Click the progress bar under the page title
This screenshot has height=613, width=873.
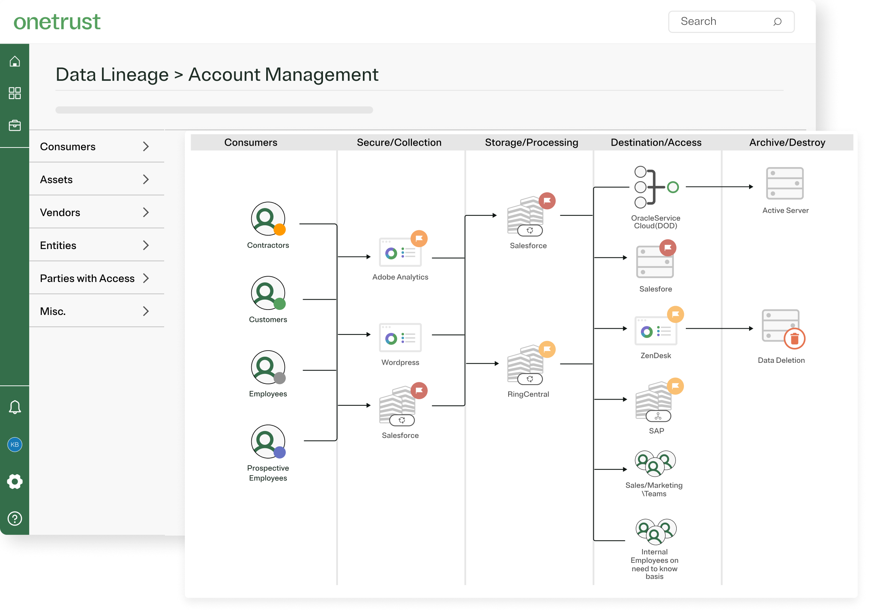click(214, 110)
